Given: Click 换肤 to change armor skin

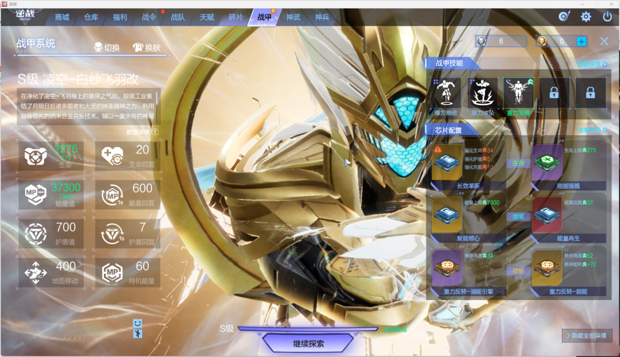Looking at the screenshot, I should pos(147,48).
